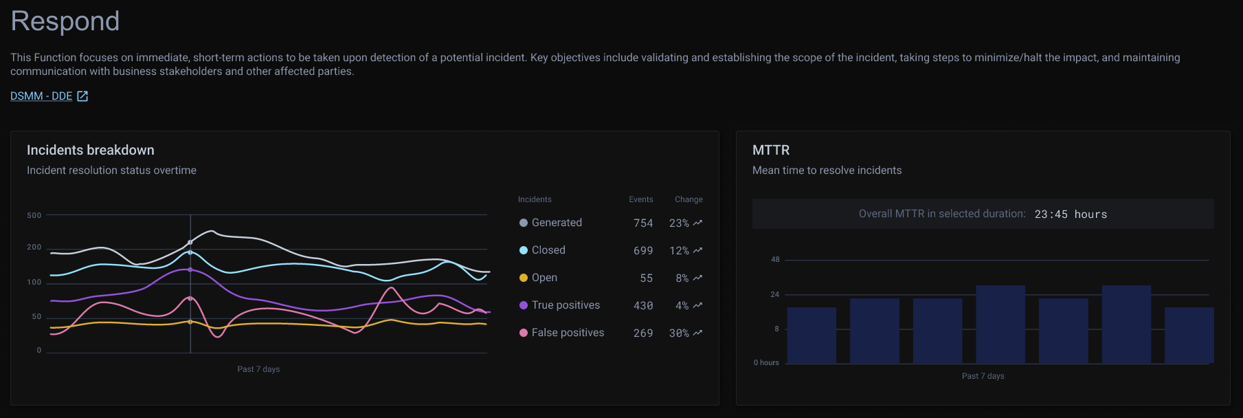Select the Generated legend label
Screen dimensions: 1243x418
click(x=557, y=223)
